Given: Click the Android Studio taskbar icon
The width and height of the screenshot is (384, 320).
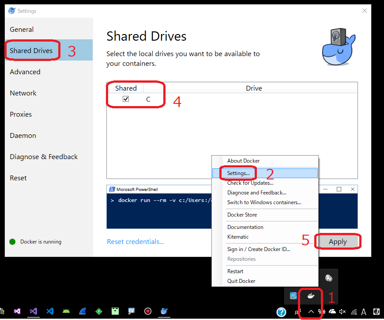Looking at the screenshot, I should (x=66, y=311).
